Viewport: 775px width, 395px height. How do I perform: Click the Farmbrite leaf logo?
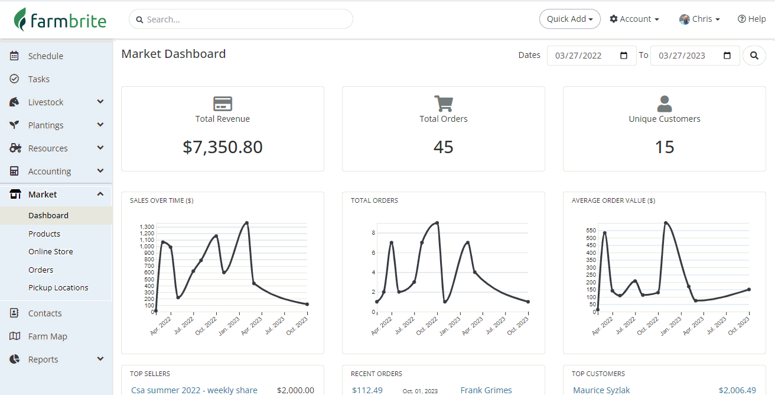click(x=21, y=20)
